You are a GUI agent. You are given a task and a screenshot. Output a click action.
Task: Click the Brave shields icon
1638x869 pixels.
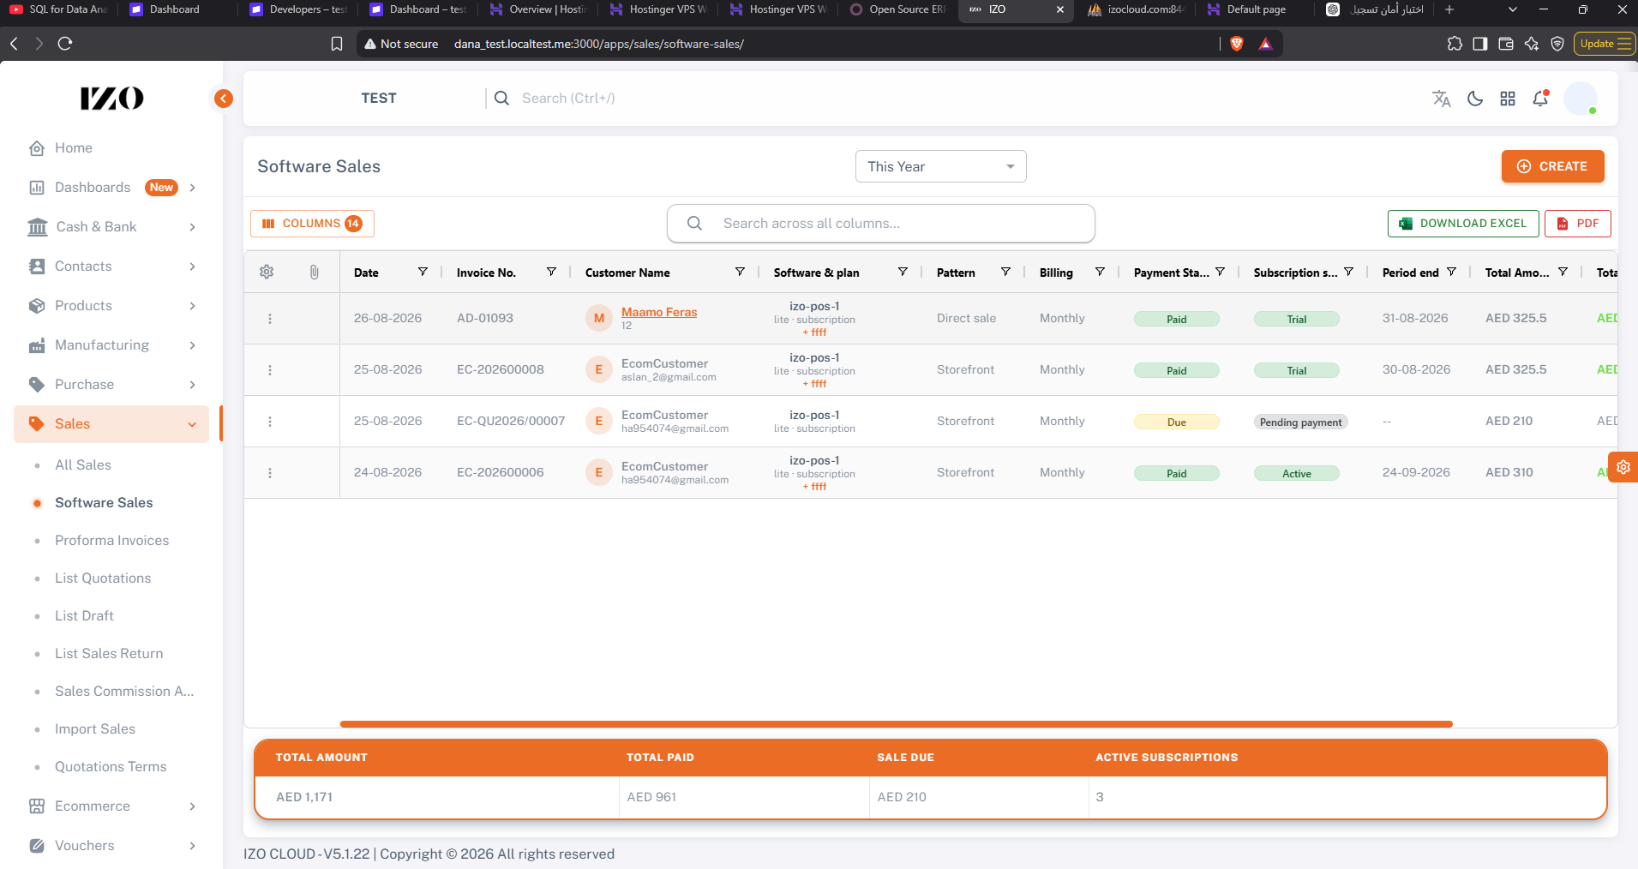pos(1237,44)
